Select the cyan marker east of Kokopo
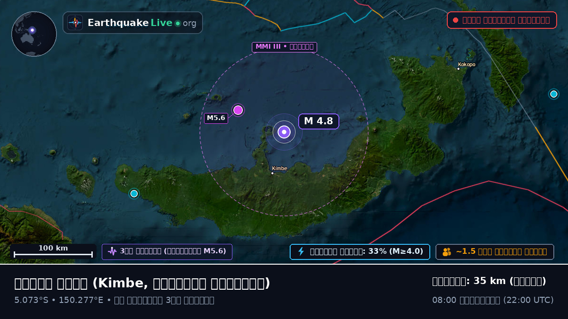The width and height of the screenshot is (568, 319). (x=554, y=94)
